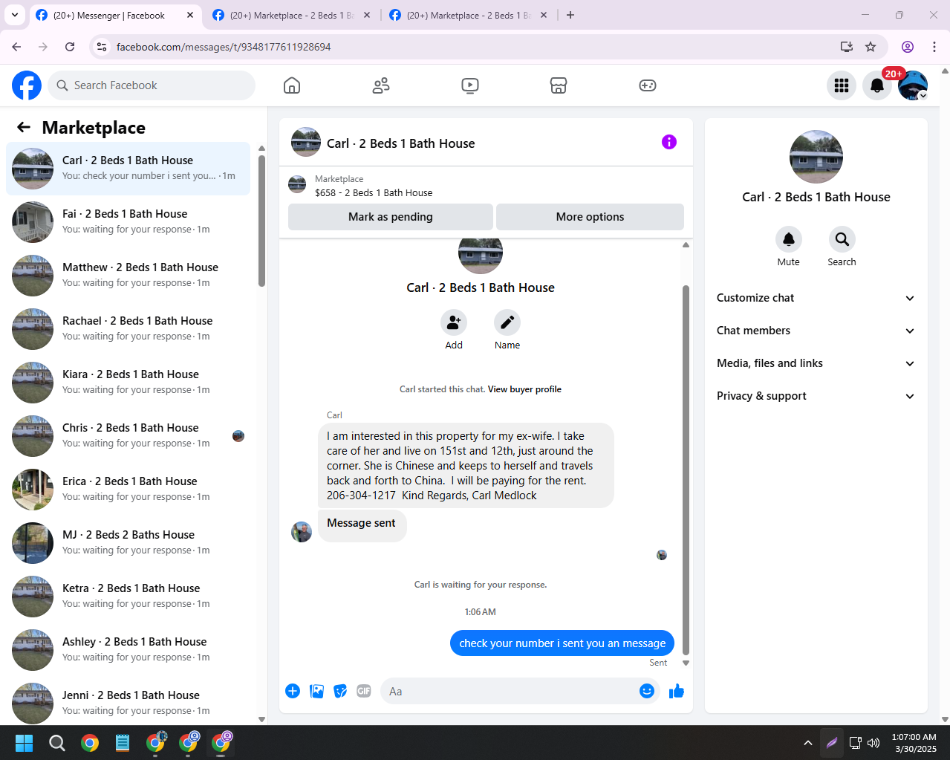Open more actions plus icon
The height and width of the screenshot is (760, 950).
pos(293,691)
